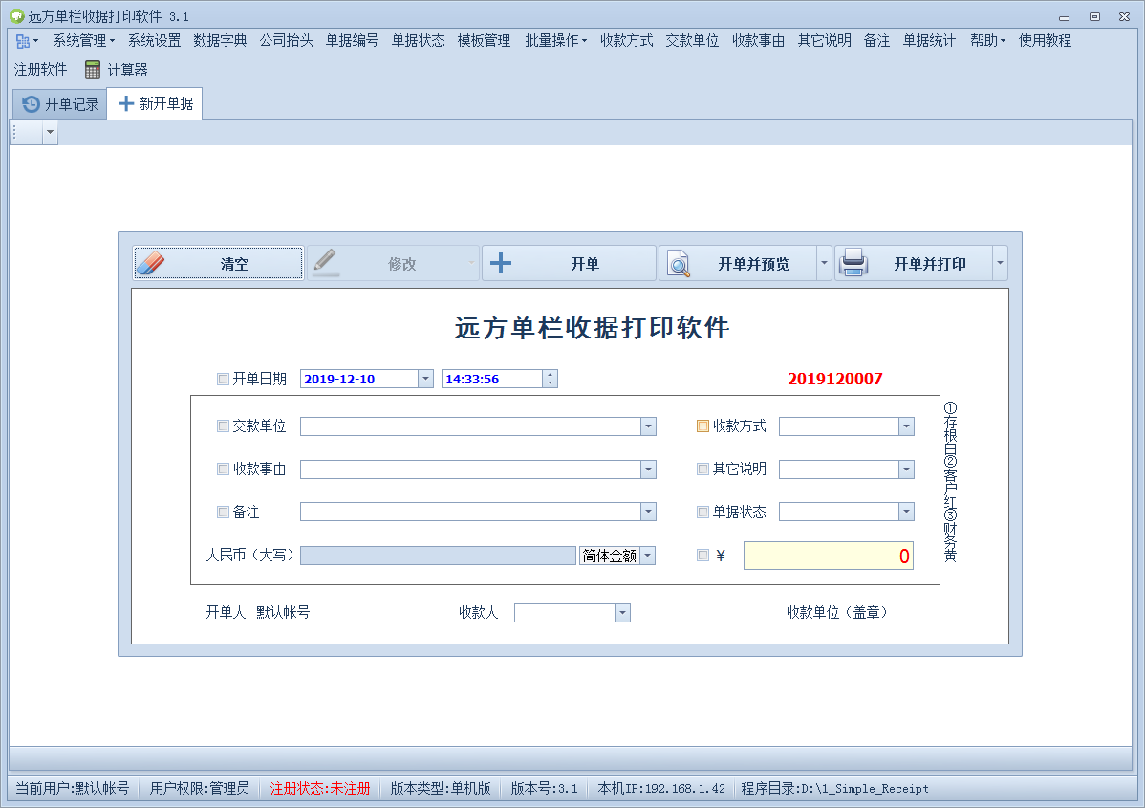Click the date field showing 2019-12-10
1145x808 pixels.
tap(359, 379)
